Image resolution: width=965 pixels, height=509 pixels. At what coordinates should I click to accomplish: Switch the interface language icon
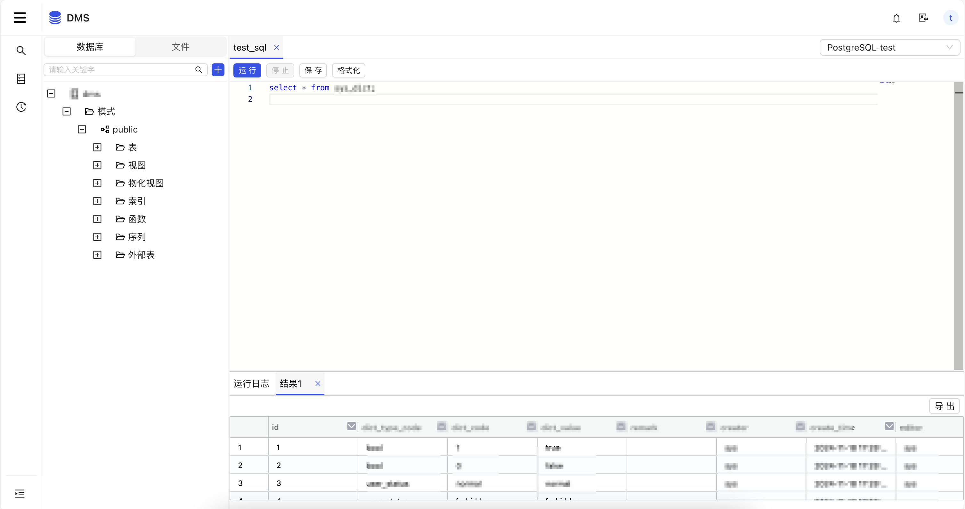(x=923, y=18)
